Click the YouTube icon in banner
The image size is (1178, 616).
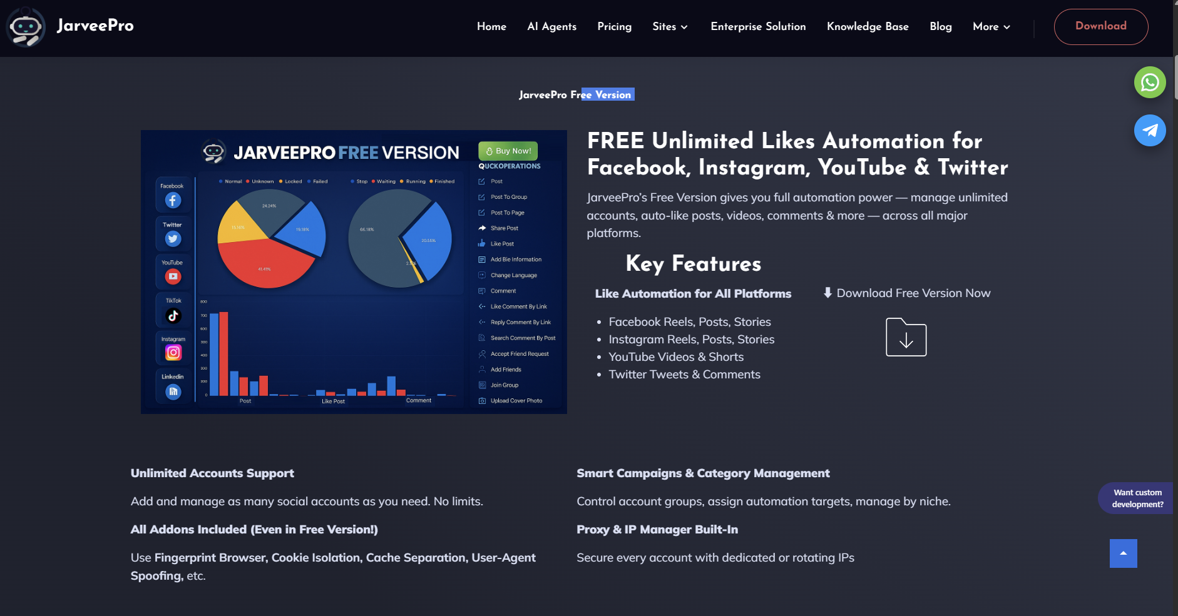point(173,276)
